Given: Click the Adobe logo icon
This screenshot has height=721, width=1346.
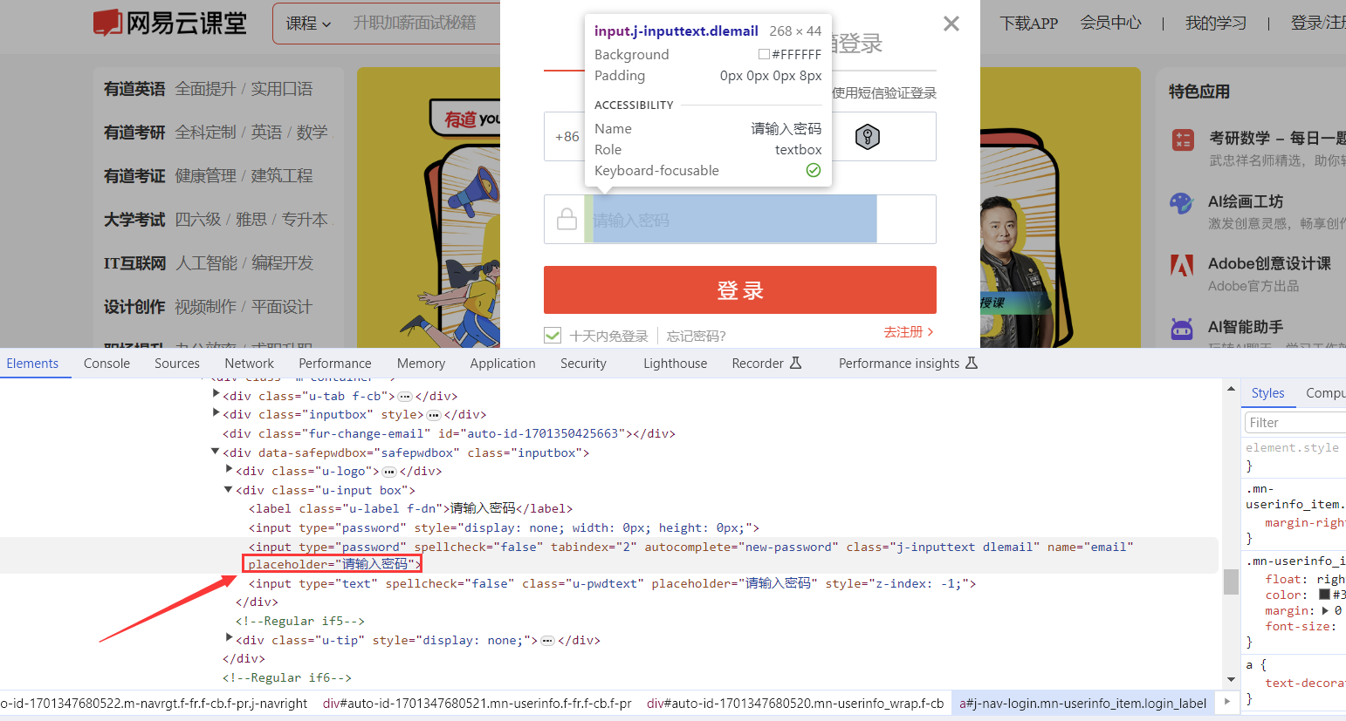Looking at the screenshot, I should [1182, 265].
